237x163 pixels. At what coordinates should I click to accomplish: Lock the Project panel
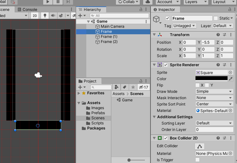(141, 81)
